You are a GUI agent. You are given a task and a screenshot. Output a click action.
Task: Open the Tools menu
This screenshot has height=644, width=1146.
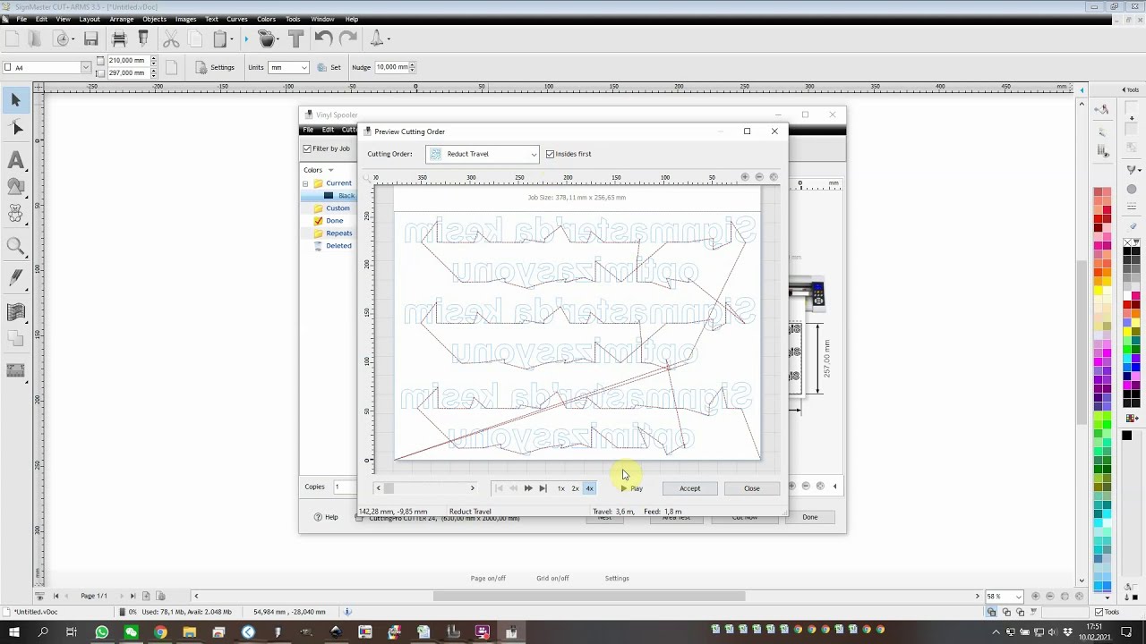click(293, 19)
